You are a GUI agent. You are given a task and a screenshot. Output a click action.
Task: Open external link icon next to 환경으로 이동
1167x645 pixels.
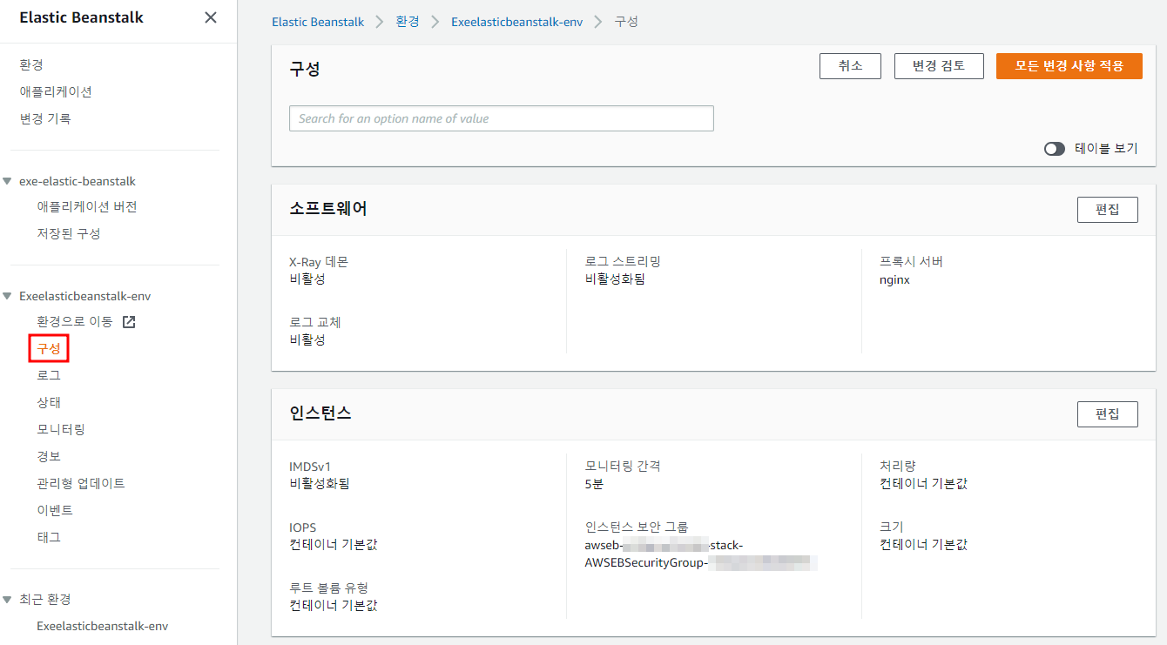coord(129,322)
